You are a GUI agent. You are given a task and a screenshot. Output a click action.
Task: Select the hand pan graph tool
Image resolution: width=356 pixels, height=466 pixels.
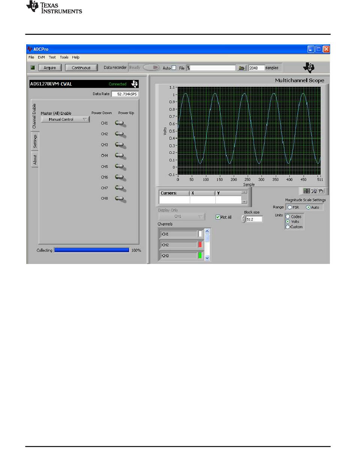[321, 191]
